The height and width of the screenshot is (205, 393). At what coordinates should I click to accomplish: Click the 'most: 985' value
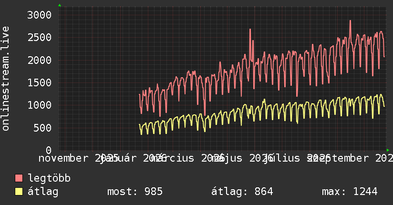click(135, 192)
